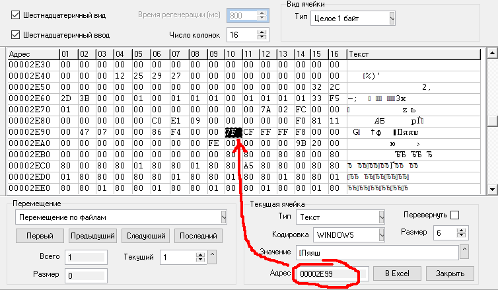The height and width of the screenshot is (290, 498).
Task: Select cell 9B in row 00002EA0
Action: coord(302,143)
